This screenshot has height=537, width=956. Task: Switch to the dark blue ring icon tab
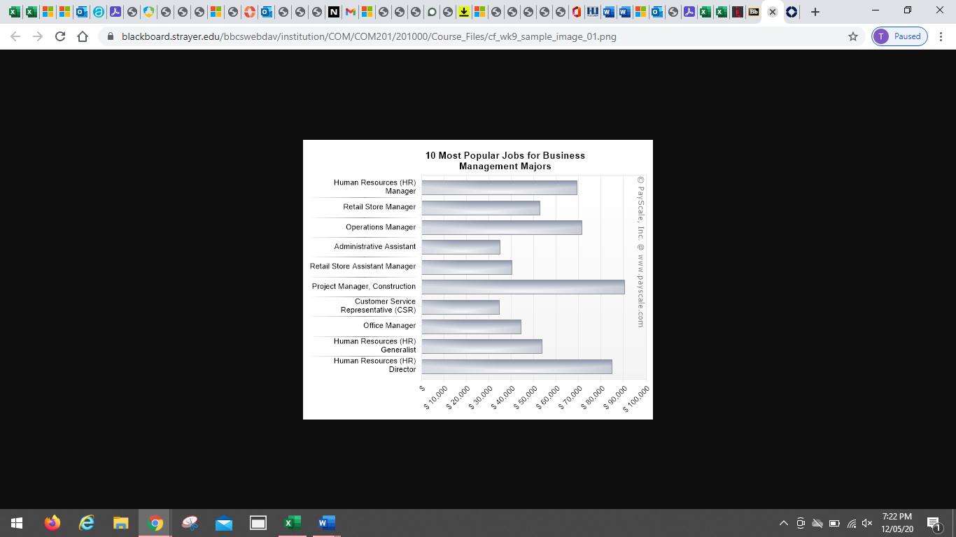point(792,12)
